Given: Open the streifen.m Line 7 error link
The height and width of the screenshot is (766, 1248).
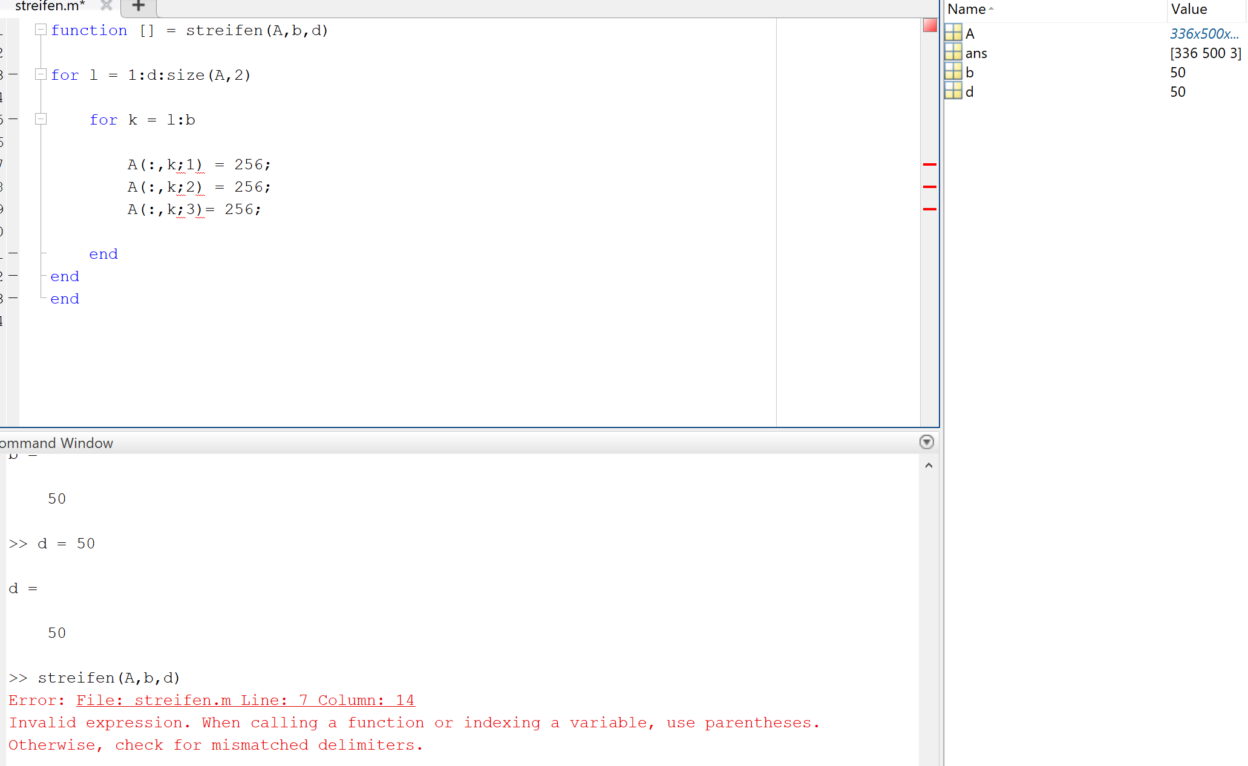Looking at the screenshot, I should (245, 700).
